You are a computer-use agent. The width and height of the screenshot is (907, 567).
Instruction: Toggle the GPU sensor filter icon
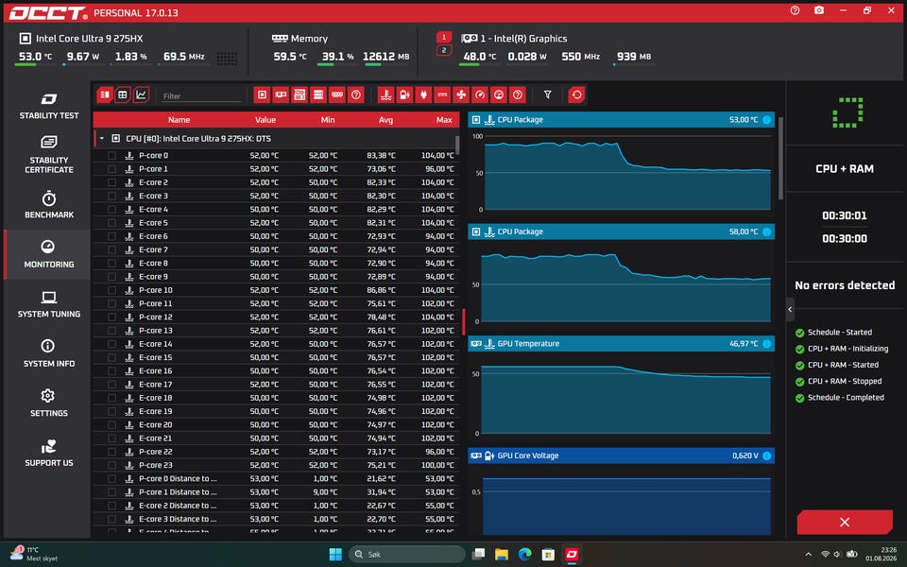pyautogui.click(x=282, y=94)
